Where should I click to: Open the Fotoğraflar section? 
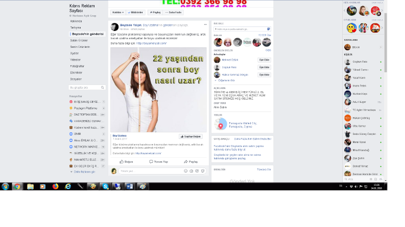(x=77, y=66)
